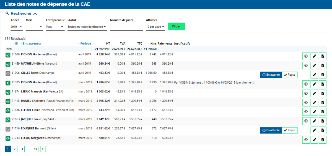This screenshot has height=156, width=332.
Task: Click the euro payment icon for PICHON Hortense 81066
Action: pos(306,56)
